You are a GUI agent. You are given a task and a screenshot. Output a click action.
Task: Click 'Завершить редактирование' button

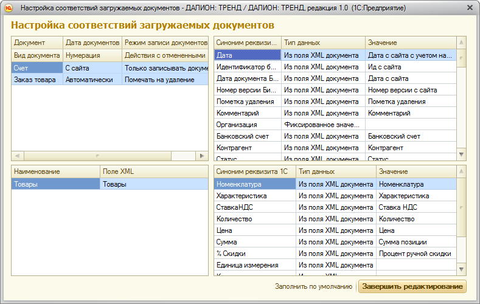(x=412, y=286)
